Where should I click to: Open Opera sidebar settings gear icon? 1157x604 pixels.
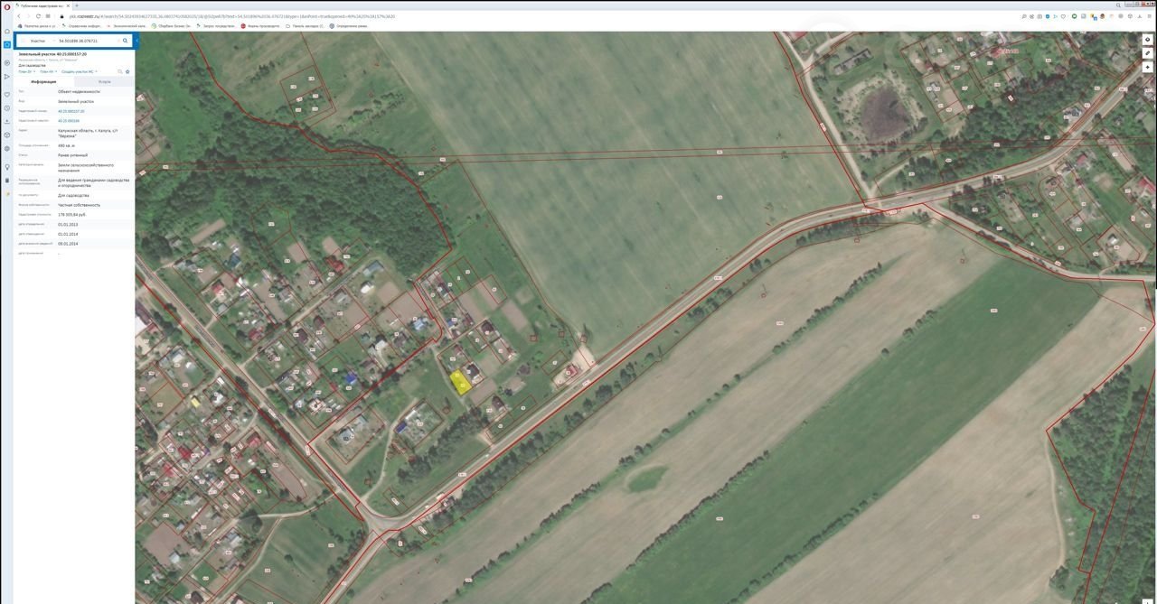pos(6,149)
